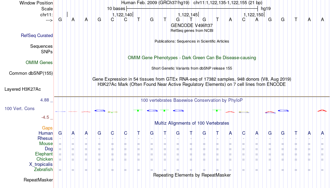Select the Mouse species row label

coord(46,144)
